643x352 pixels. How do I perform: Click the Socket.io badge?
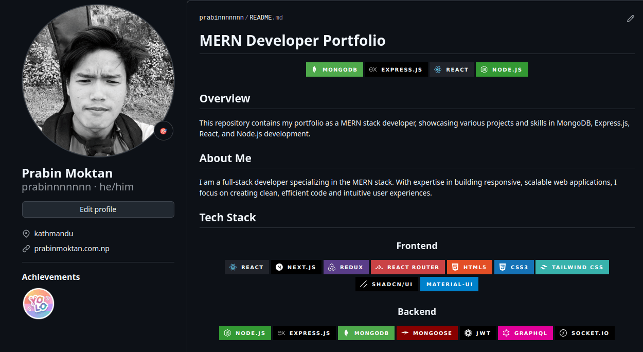pyautogui.click(x=585, y=333)
